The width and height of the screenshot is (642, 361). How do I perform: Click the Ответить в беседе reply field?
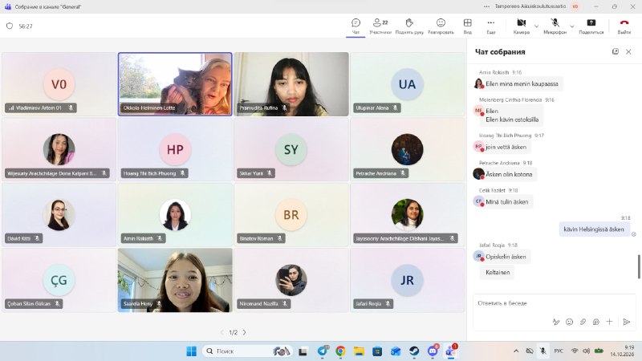click(554, 303)
